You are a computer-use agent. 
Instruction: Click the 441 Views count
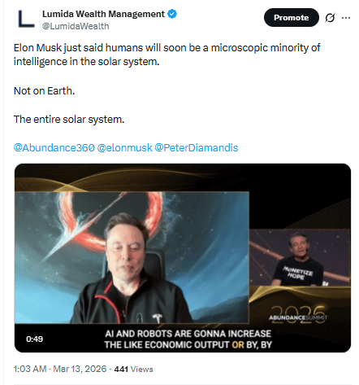(x=133, y=369)
